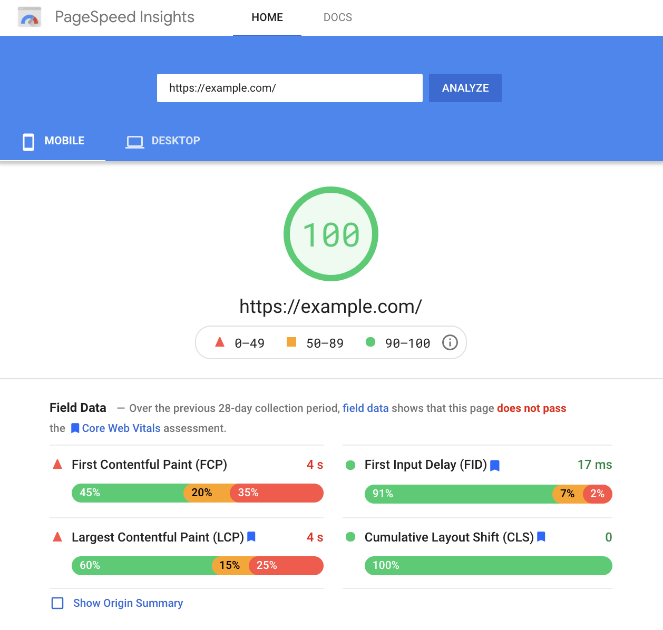
Task: Click the CLS value 0
Action: coord(609,537)
